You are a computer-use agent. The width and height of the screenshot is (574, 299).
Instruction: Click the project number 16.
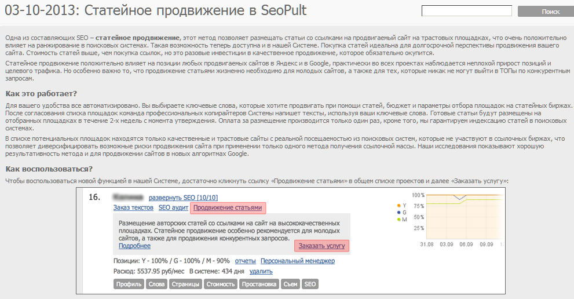pyautogui.click(x=94, y=197)
